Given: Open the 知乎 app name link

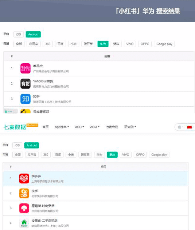Looking at the screenshot, I should tap(36, 96).
